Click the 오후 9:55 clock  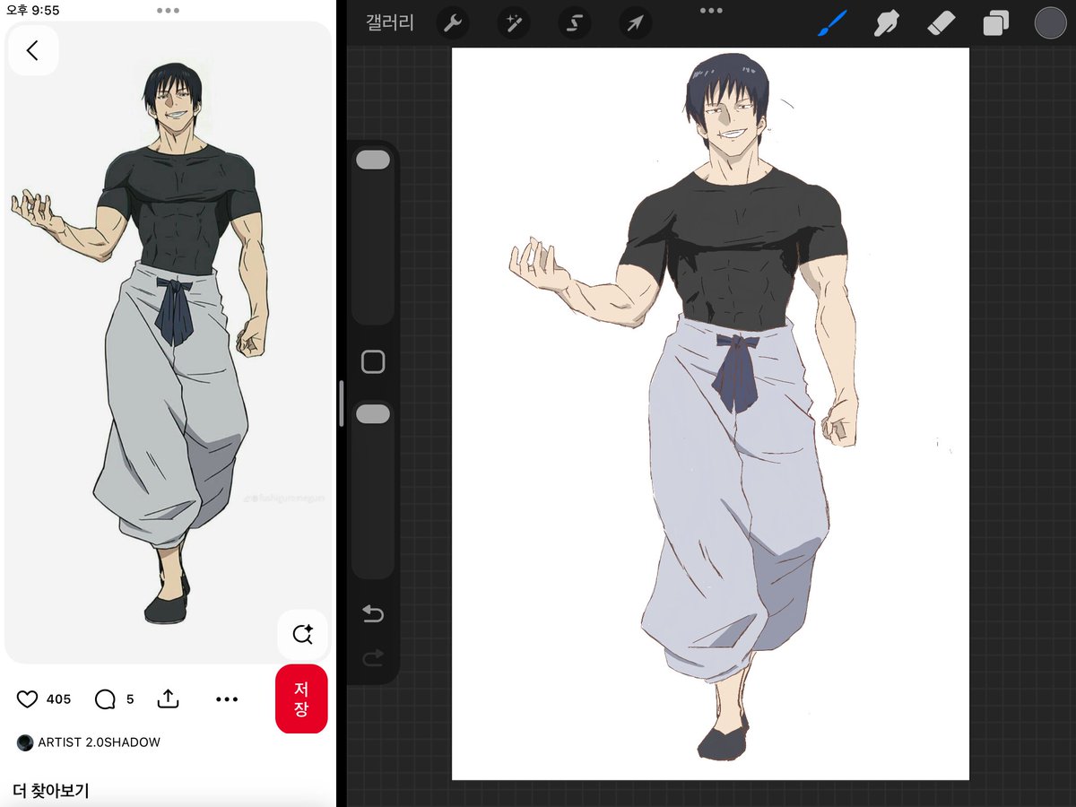33,10
